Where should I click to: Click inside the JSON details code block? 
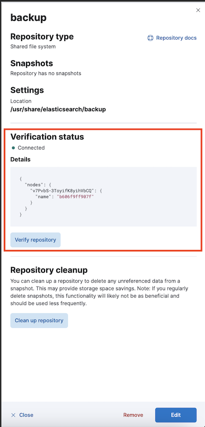pyautogui.click(x=103, y=197)
